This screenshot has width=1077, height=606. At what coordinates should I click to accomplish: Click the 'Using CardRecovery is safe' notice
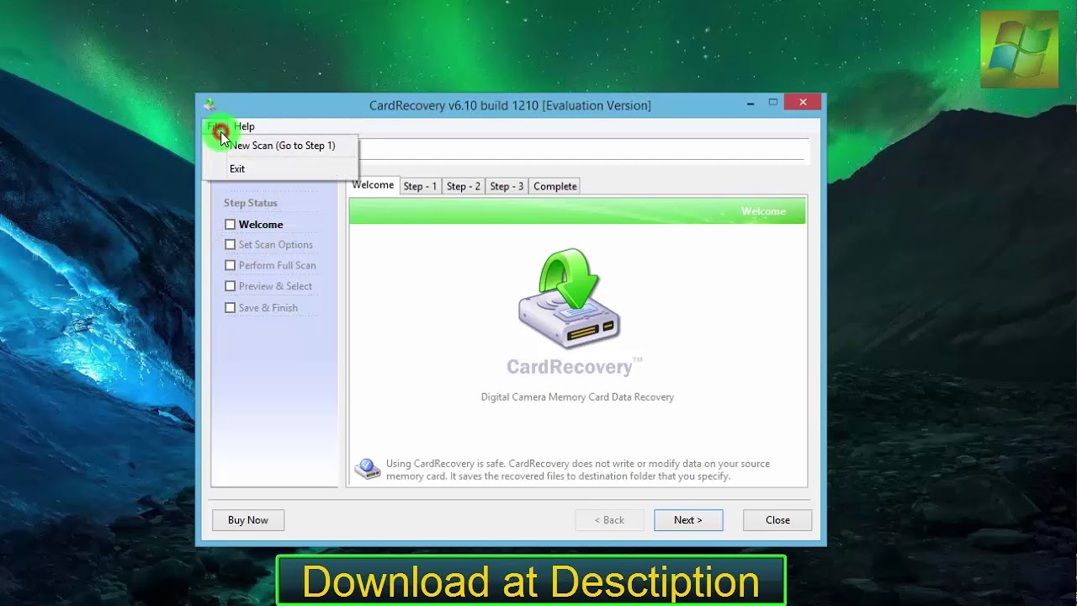(x=578, y=470)
